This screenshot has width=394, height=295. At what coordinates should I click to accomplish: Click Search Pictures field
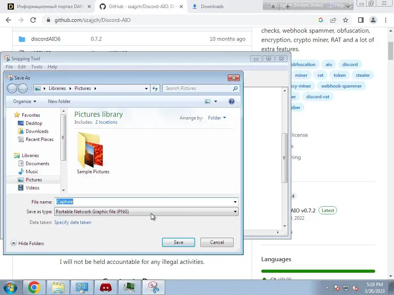click(198, 88)
